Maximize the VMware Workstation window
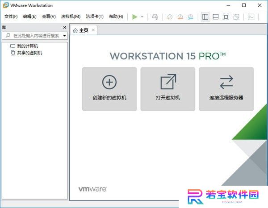 pyautogui.click(x=244, y=5)
